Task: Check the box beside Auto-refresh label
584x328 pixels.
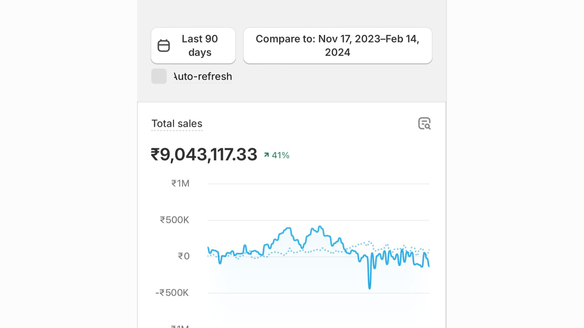Action: click(159, 76)
